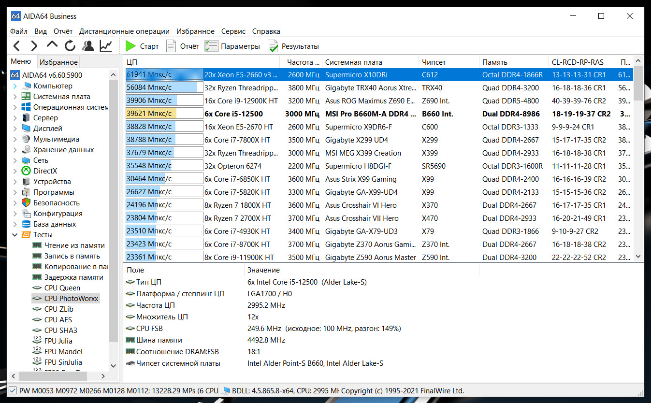Go forward with the right arrow toolbar icon
The width and height of the screenshot is (651, 403).
pos(34,46)
